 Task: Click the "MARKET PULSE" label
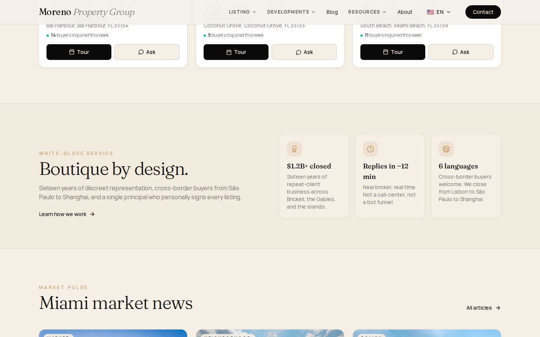(x=63, y=288)
